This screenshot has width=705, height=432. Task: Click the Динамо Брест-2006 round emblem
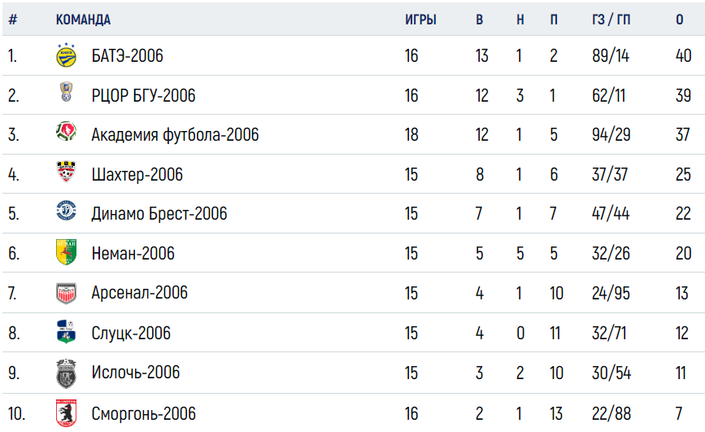pyautogui.click(x=66, y=211)
